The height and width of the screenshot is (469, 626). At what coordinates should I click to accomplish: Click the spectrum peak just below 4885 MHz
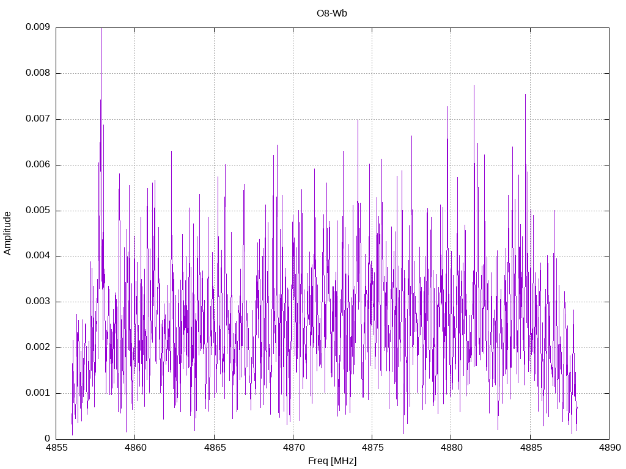[x=525, y=96]
